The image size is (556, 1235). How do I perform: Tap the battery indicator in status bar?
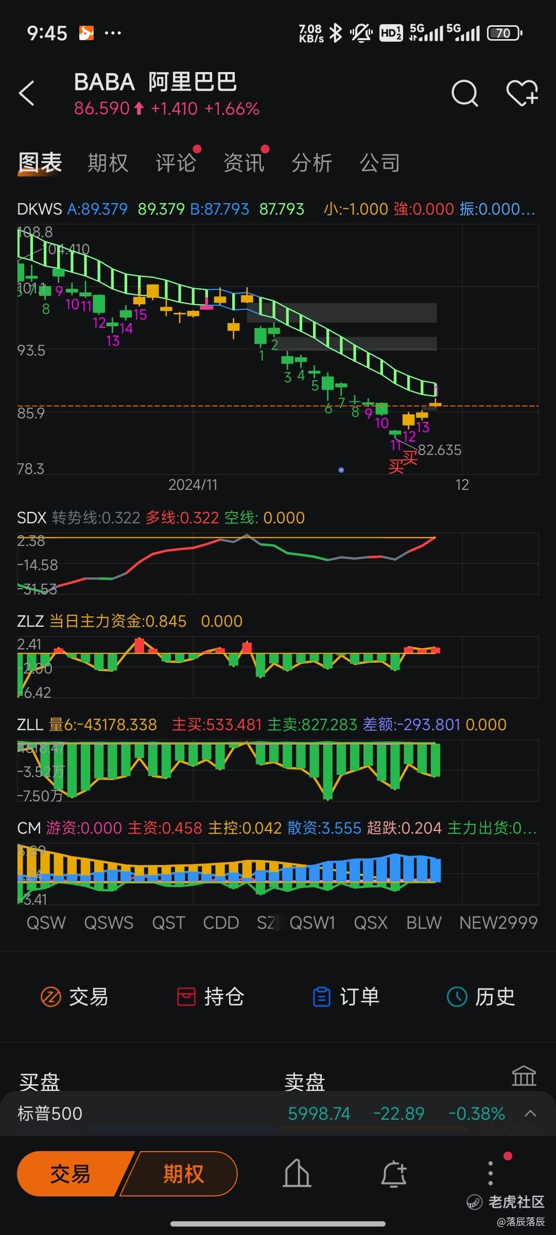[x=505, y=33]
